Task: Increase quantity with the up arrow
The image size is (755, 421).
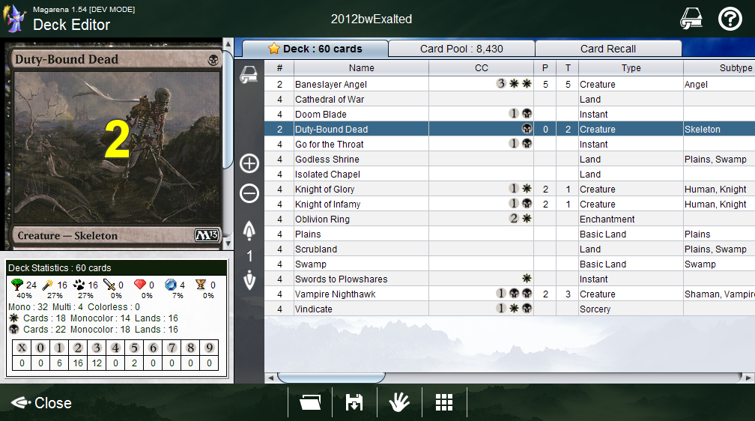Action: (x=249, y=230)
